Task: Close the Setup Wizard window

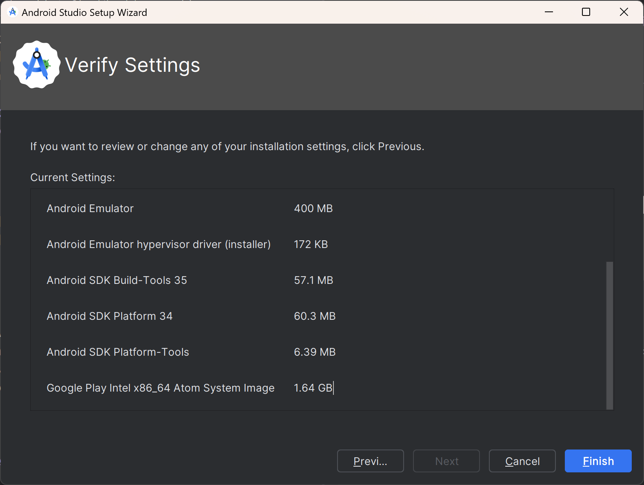Action: tap(624, 12)
